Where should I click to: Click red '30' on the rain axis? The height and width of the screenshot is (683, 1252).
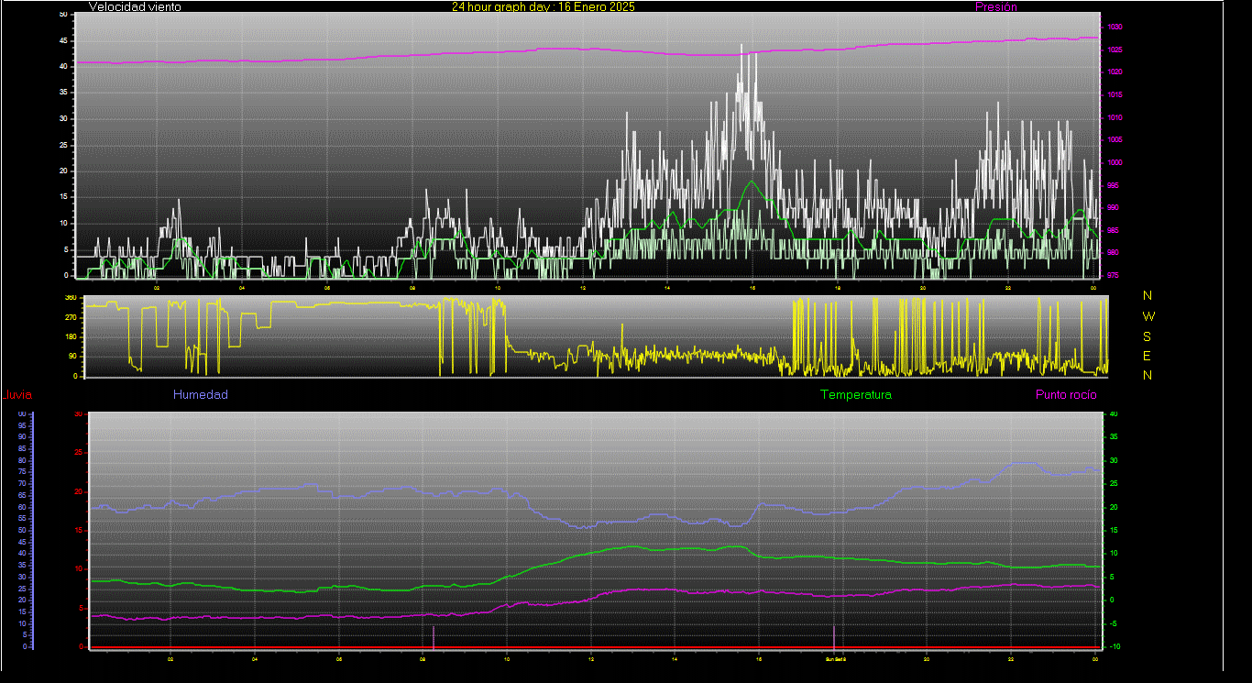pyautogui.click(x=78, y=414)
